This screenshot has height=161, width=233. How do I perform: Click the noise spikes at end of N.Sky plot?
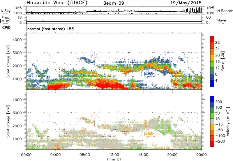(x=192, y=10)
